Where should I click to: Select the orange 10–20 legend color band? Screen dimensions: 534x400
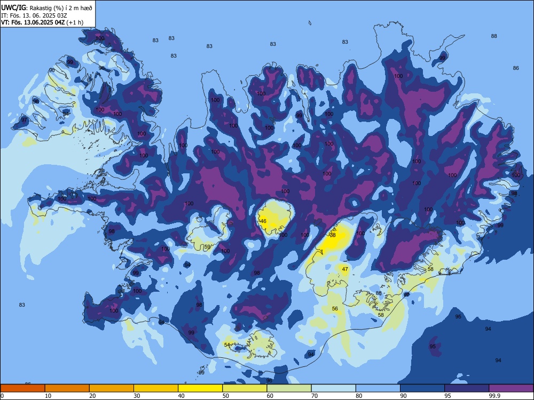pyautogui.click(x=67, y=388)
